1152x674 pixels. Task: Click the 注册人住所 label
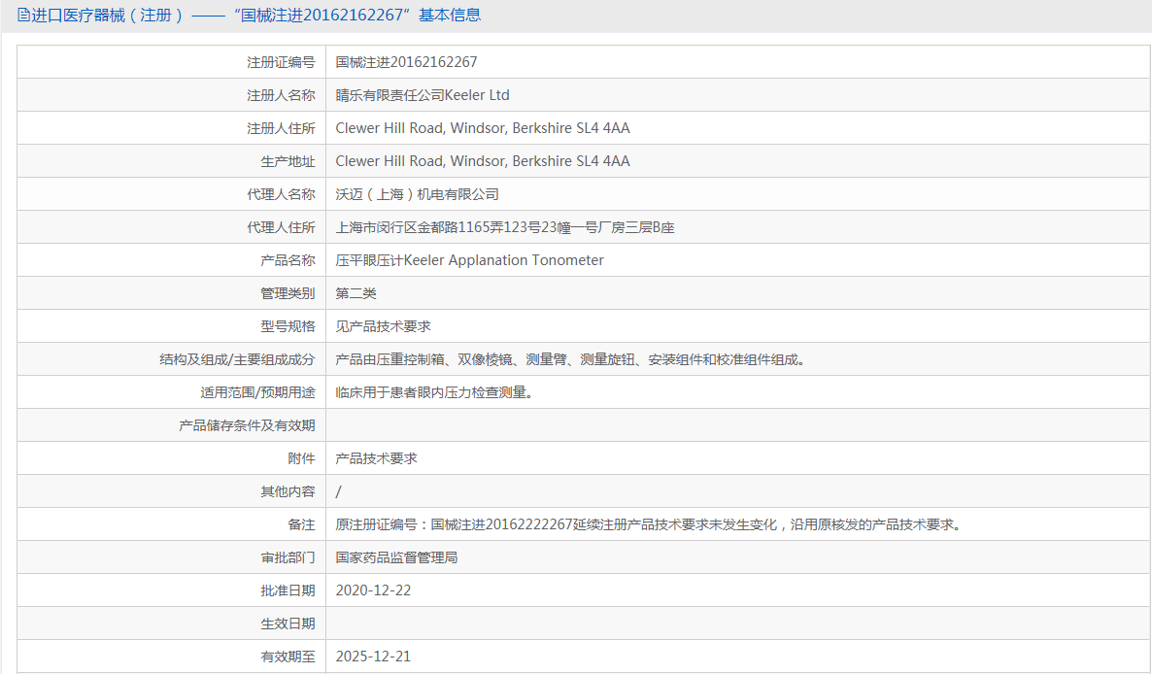[281, 128]
